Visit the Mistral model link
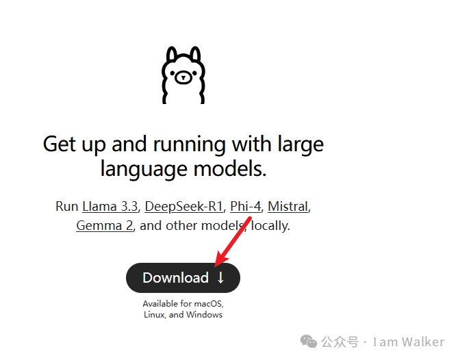 coord(288,207)
